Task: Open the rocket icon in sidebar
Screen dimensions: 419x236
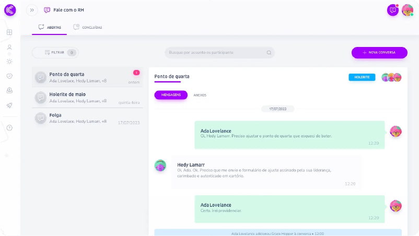Action: point(9,105)
